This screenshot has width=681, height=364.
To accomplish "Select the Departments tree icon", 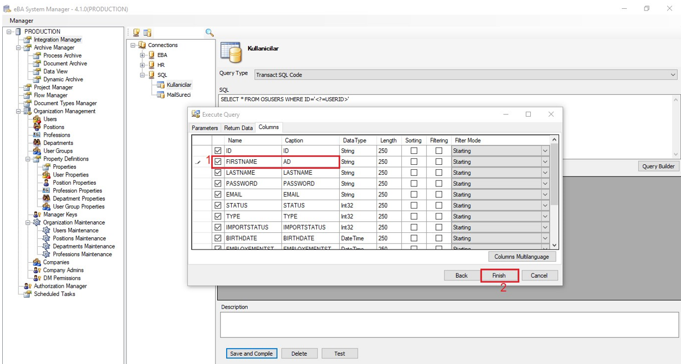I will (37, 143).
